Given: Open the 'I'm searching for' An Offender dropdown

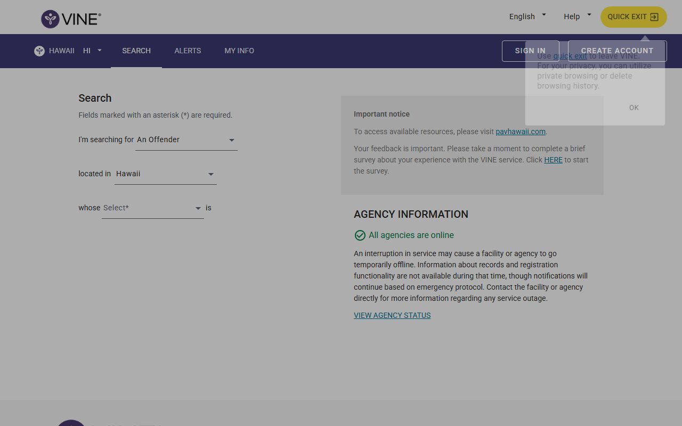Looking at the screenshot, I should pyautogui.click(x=186, y=140).
